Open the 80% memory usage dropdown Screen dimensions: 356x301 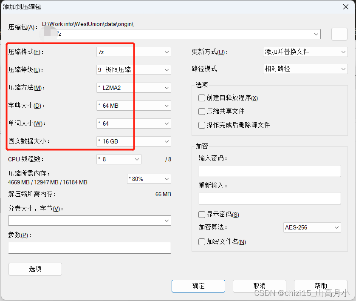149,179
